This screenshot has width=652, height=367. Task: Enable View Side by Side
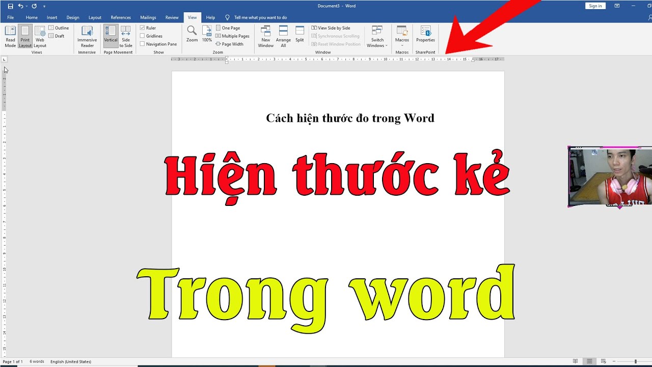pyautogui.click(x=331, y=28)
